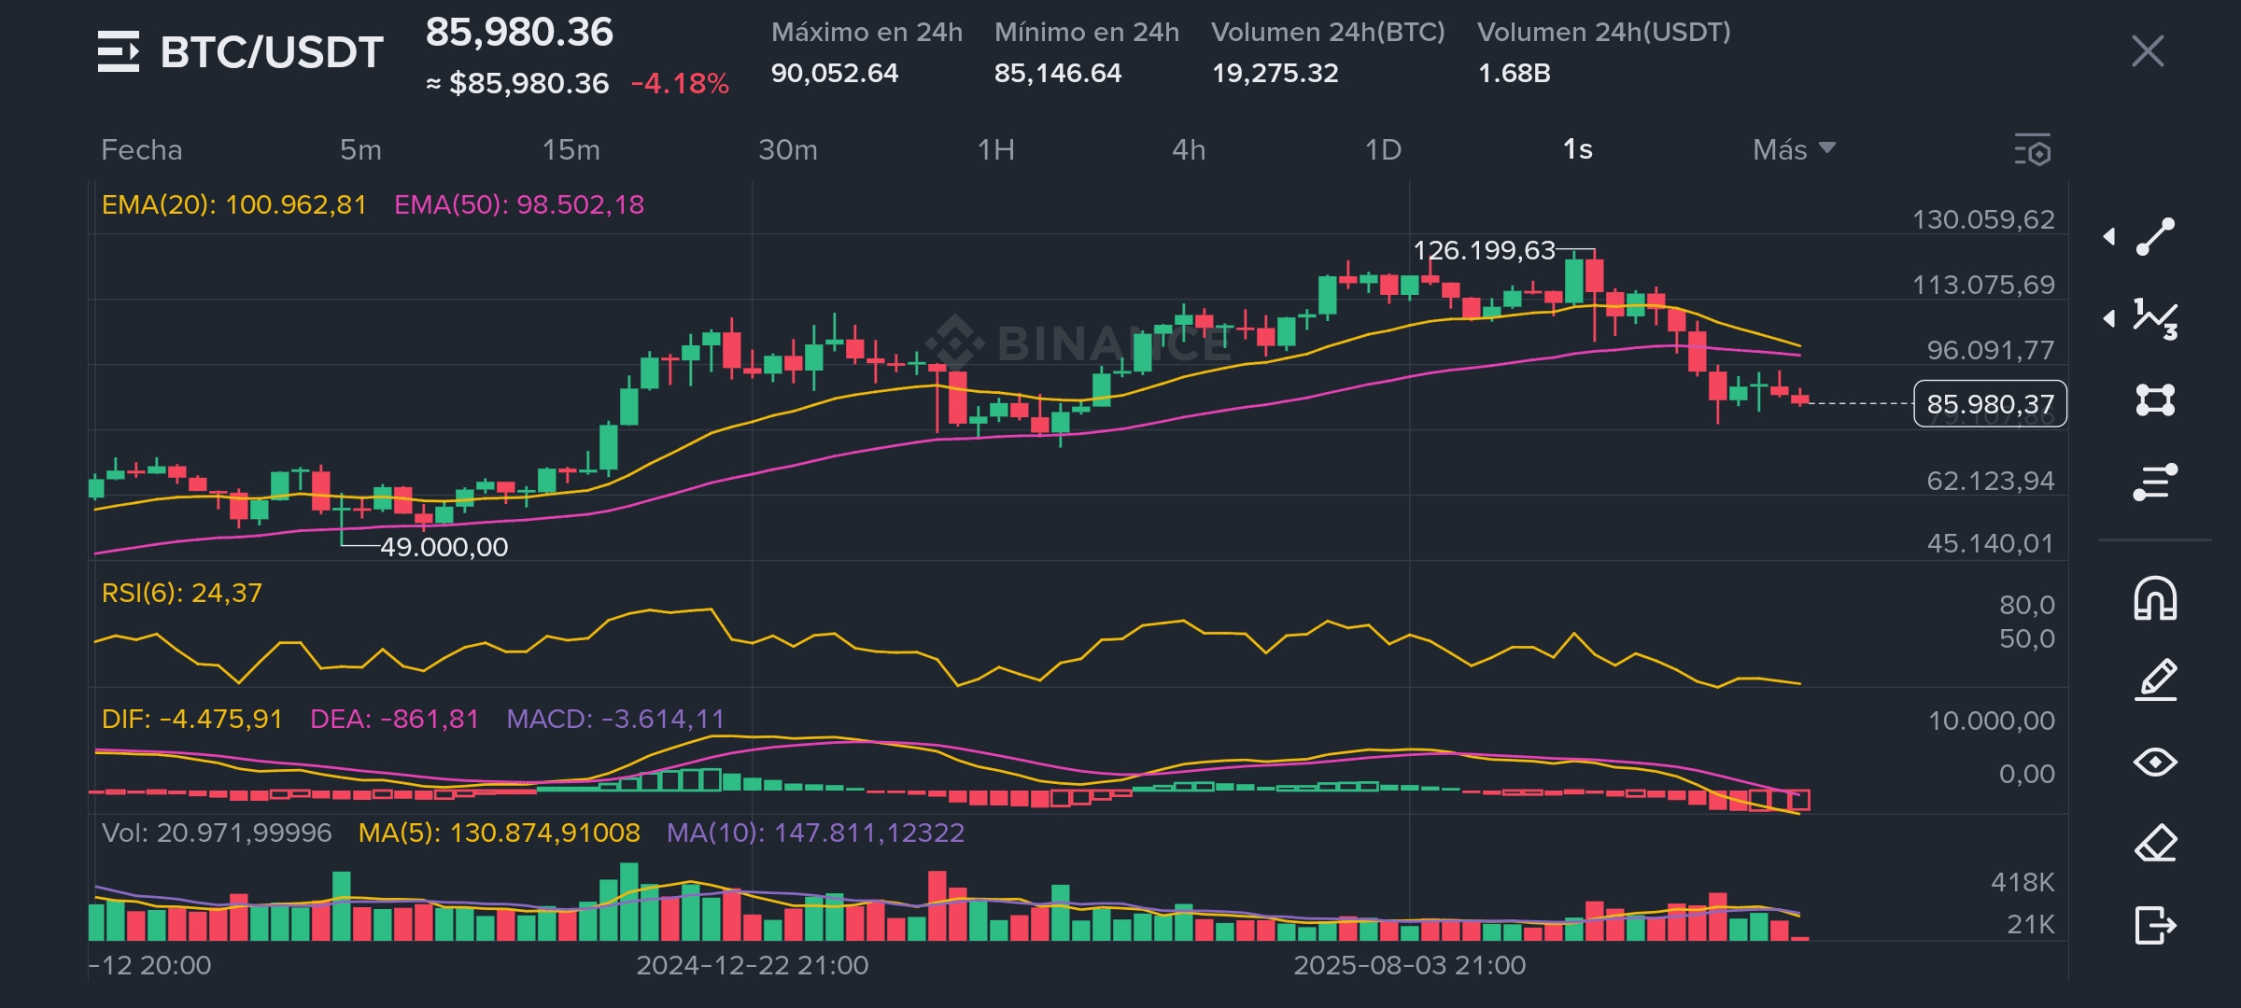Screen dimensions: 2241x1008
Task: Click the current price label 85.980,37
Action: click(x=1990, y=404)
